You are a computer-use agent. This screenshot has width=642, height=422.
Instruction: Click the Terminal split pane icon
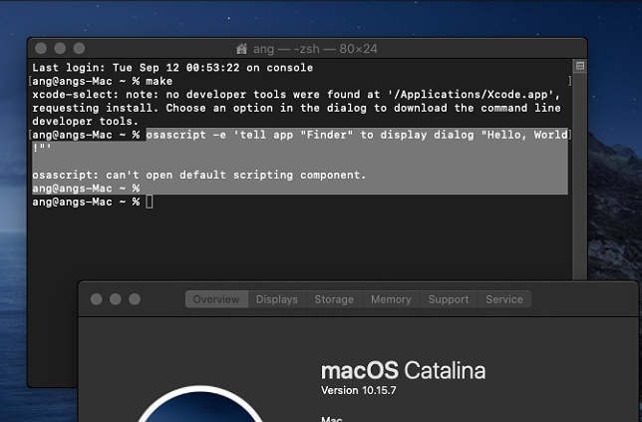(580, 66)
